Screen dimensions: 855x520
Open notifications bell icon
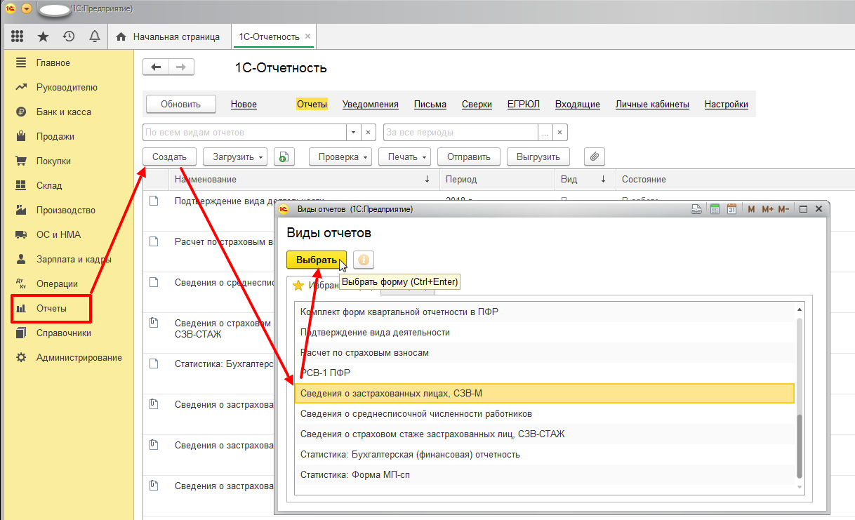pos(94,36)
